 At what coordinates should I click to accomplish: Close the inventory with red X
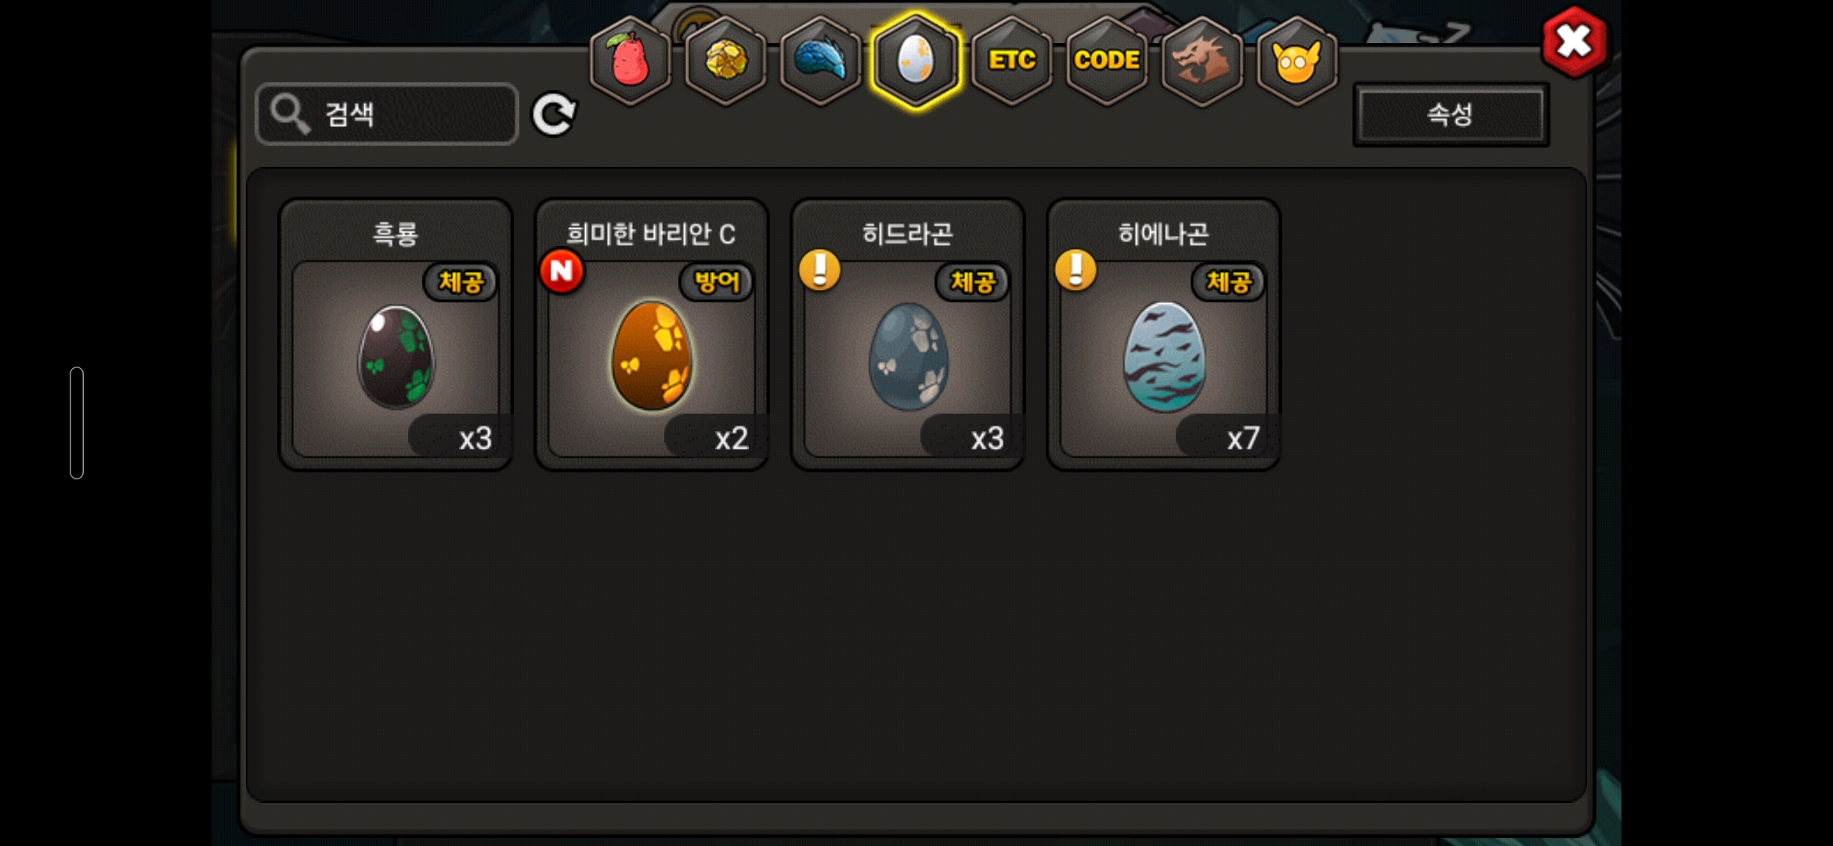click(1574, 42)
